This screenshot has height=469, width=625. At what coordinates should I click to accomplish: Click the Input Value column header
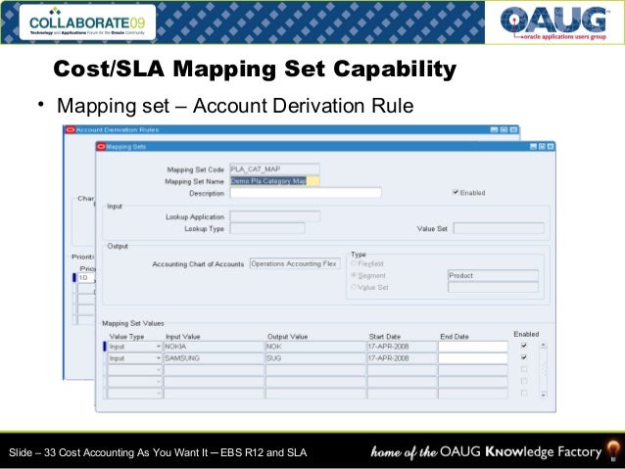pos(182,336)
